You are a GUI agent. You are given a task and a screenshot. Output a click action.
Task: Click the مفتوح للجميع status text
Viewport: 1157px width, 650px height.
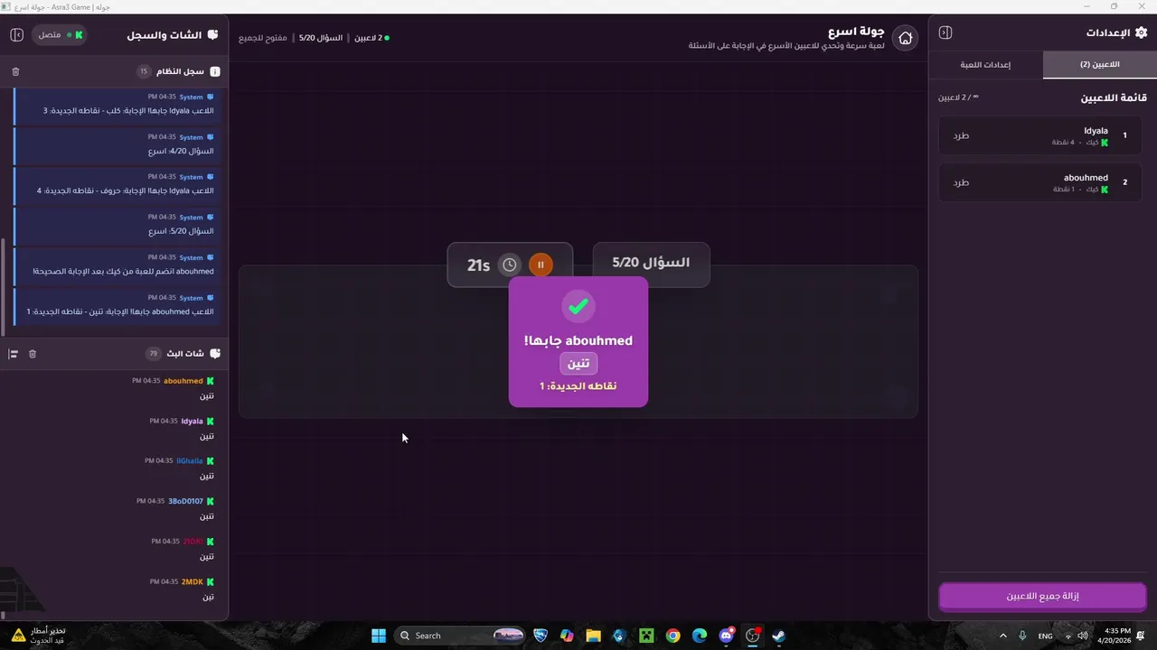pos(263,38)
